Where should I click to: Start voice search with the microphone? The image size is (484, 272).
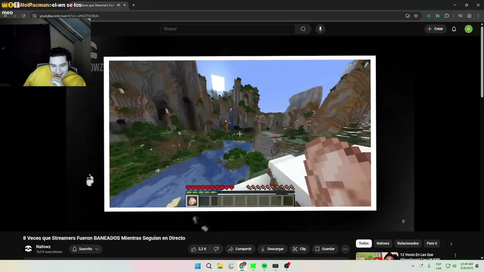click(320, 29)
